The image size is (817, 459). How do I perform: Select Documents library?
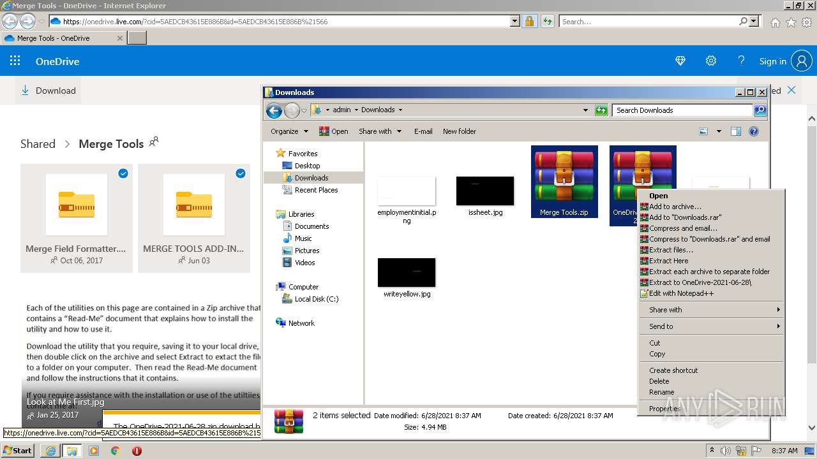pyautogui.click(x=311, y=226)
